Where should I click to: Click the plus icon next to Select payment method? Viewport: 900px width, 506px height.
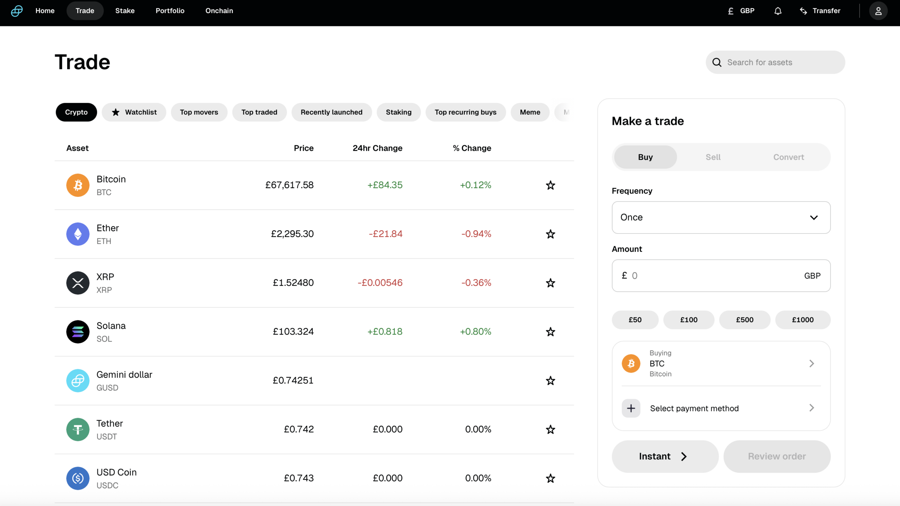tap(630, 408)
